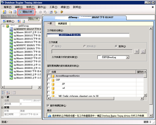Viewport: 156px width, 125px height.
Task: Click the session list left scroll arrow
Action: point(3,87)
